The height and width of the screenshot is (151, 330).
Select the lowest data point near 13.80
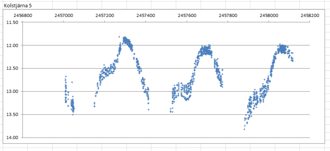(244, 129)
